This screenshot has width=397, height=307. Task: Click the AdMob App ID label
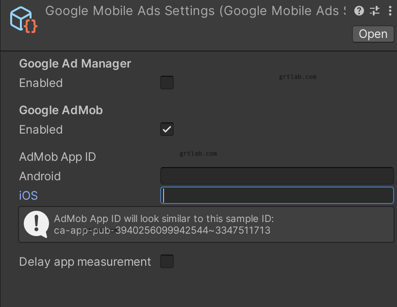pyautogui.click(x=57, y=157)
